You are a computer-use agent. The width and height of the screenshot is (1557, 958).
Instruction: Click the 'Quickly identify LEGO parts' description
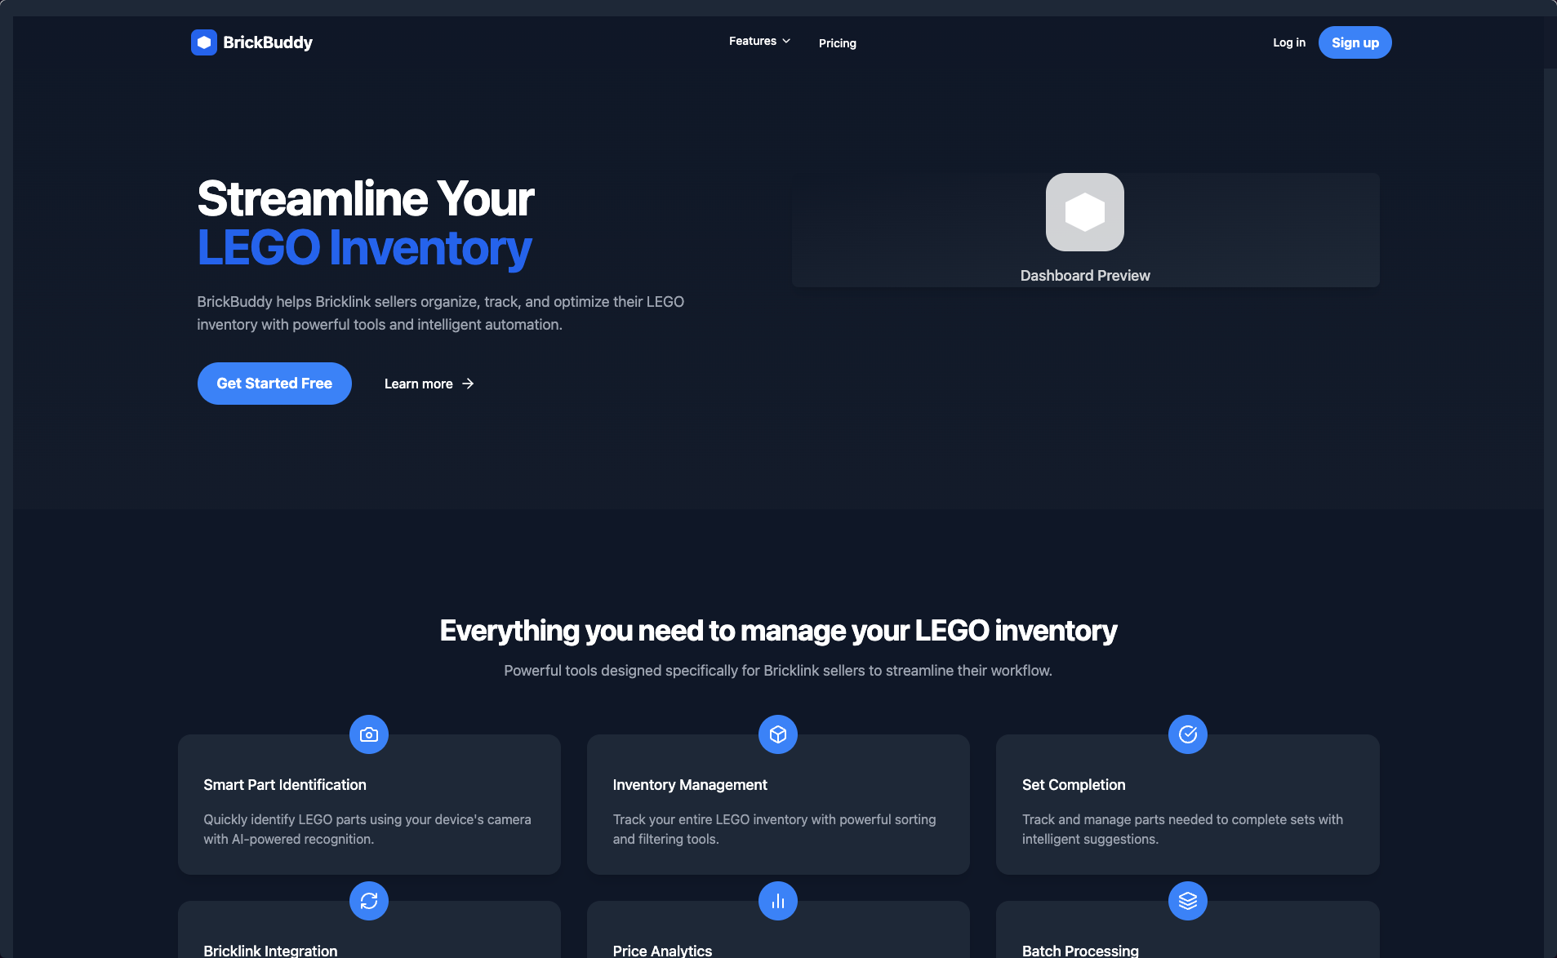pyautogui.click(x=367, y=829)
